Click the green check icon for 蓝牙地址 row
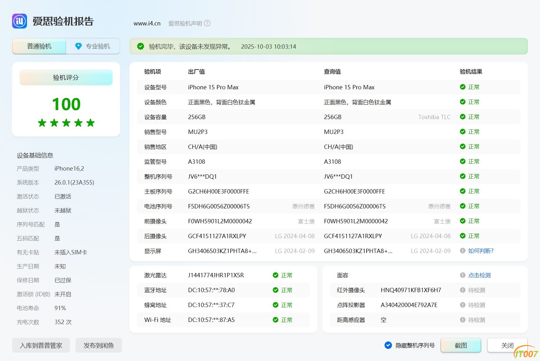Image resolution: width=540 pixels, height=361 pixels. tap(276, 290)
